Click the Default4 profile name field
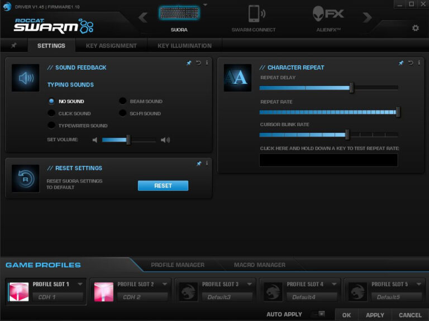Image resolution: width=429 pixels, height=321 pixels. (312, 297)
